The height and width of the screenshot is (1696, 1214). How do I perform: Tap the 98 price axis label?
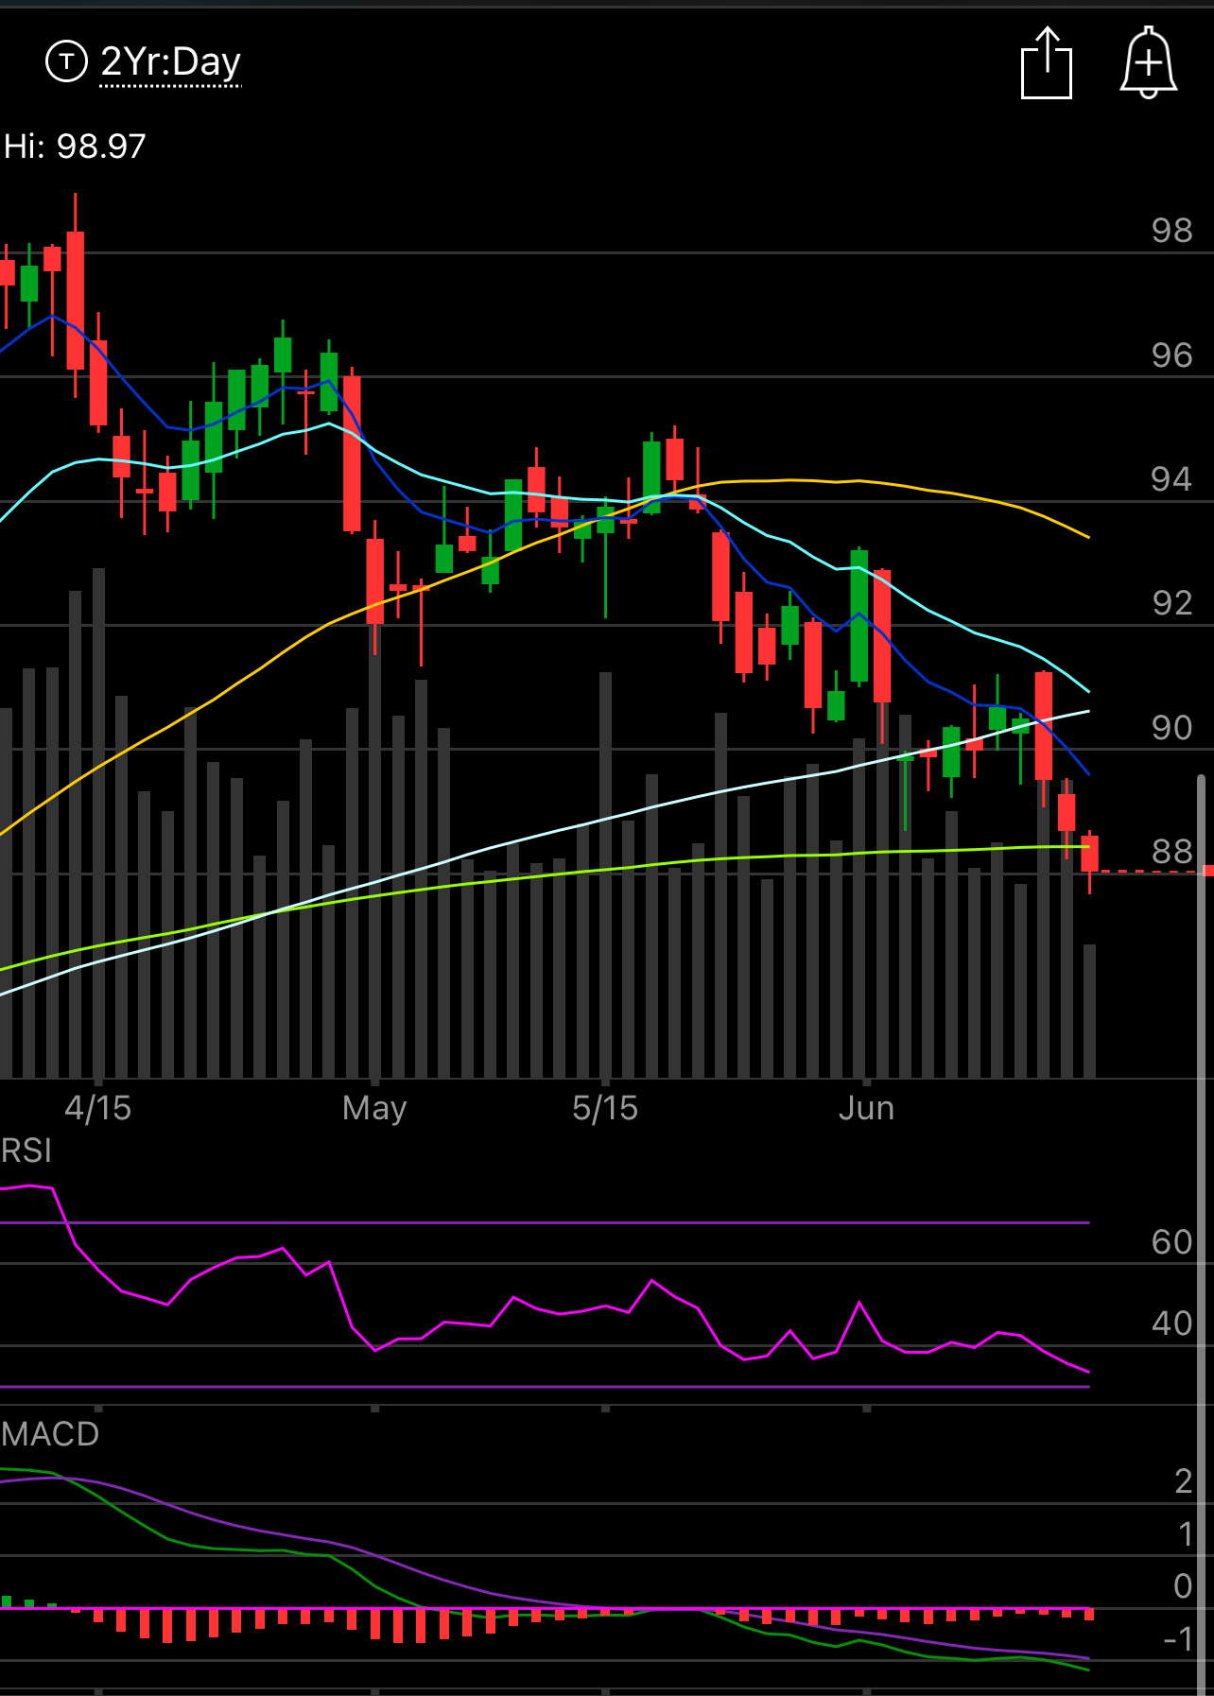pyautogui.click(x=1171, y=231)
